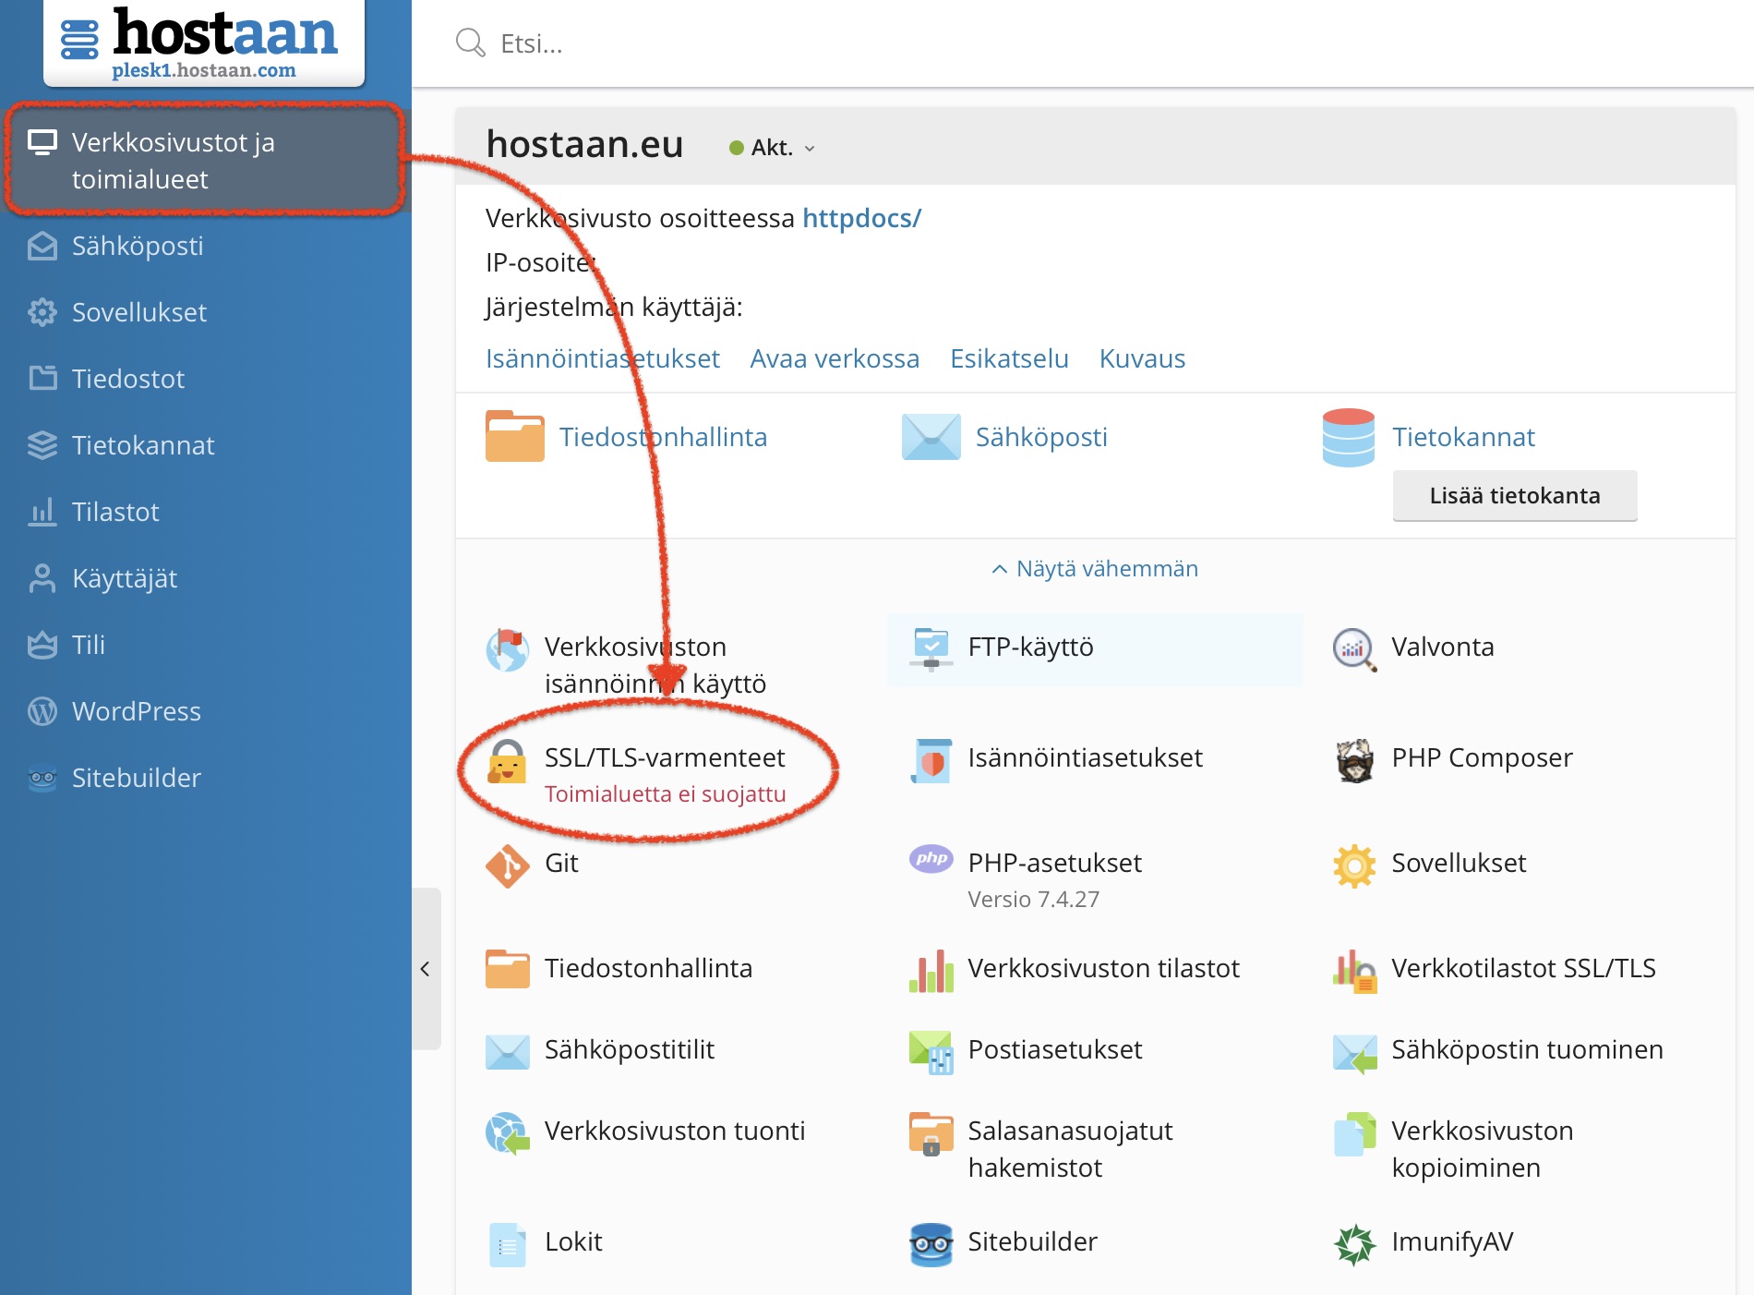This screenshot has height=1295, width=1754.
Task: Click the search magnifier icon
Action: [x=470, y=42]
